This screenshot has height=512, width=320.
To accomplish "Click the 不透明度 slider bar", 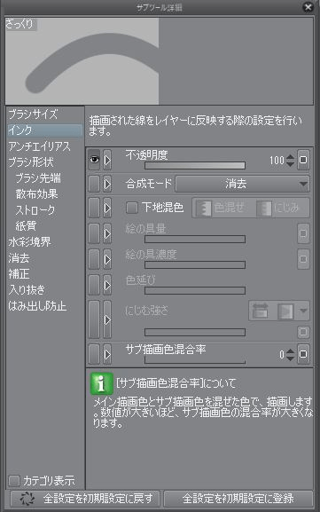I will pyautogui.click(x=195, y=166).
